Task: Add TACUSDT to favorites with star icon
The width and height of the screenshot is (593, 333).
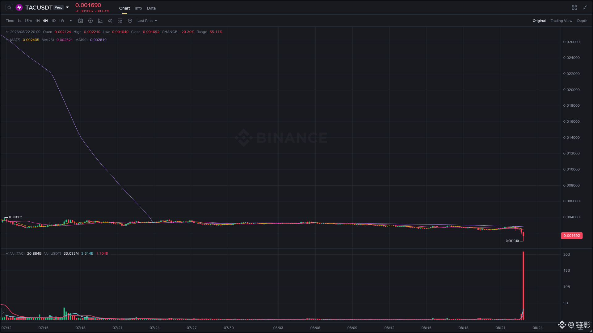Action: click(9, 7)
